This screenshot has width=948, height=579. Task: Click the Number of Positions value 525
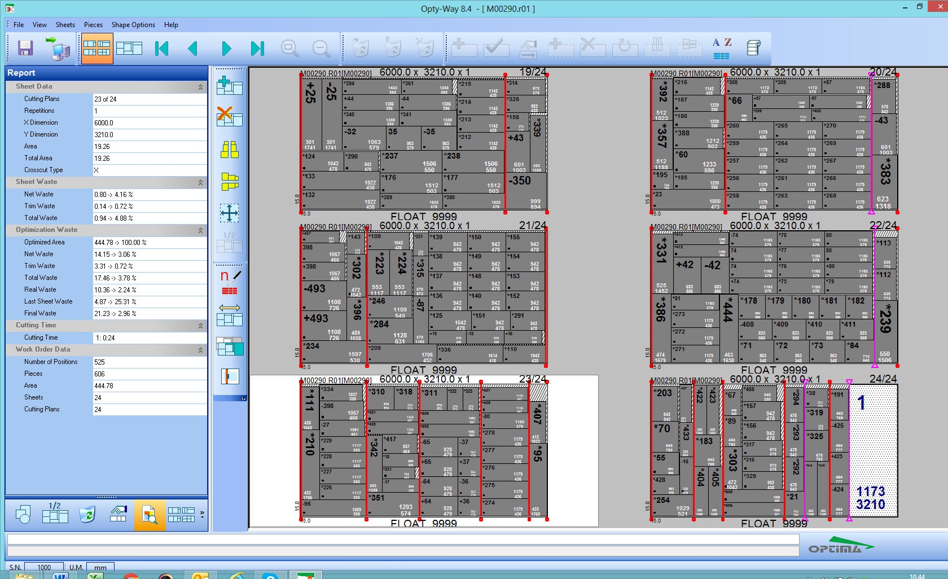pyautogui.click(x=150, y=362)
